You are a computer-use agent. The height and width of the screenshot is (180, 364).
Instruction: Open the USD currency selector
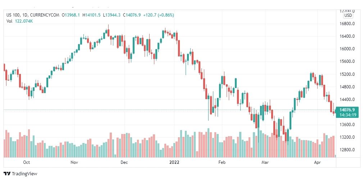pos(348,15)
